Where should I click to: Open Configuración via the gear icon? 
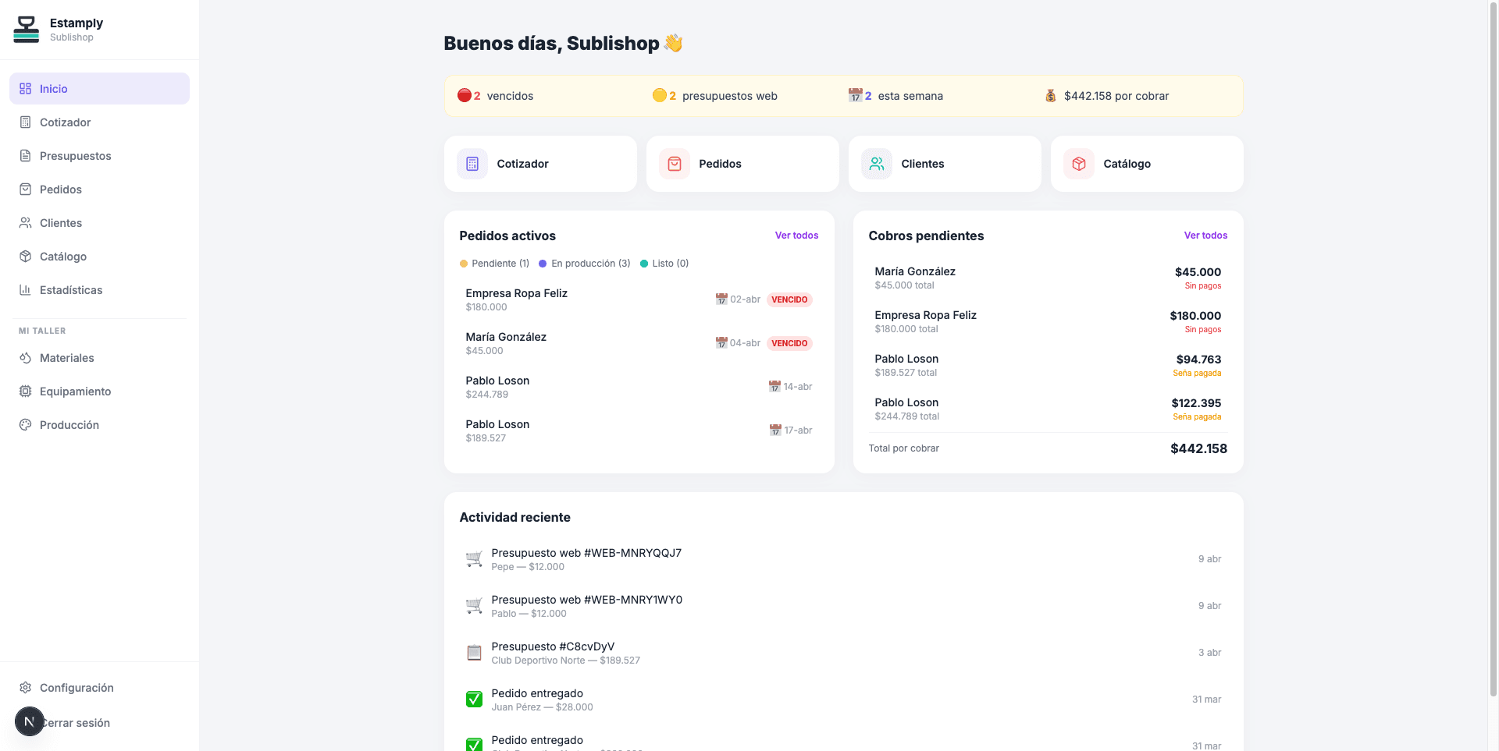click(x=26, y=687)
